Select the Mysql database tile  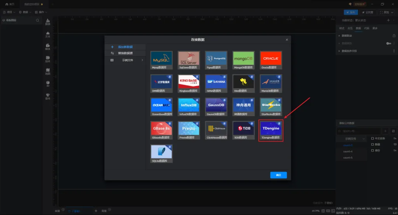pyautogui.click(x=161, y=60)
